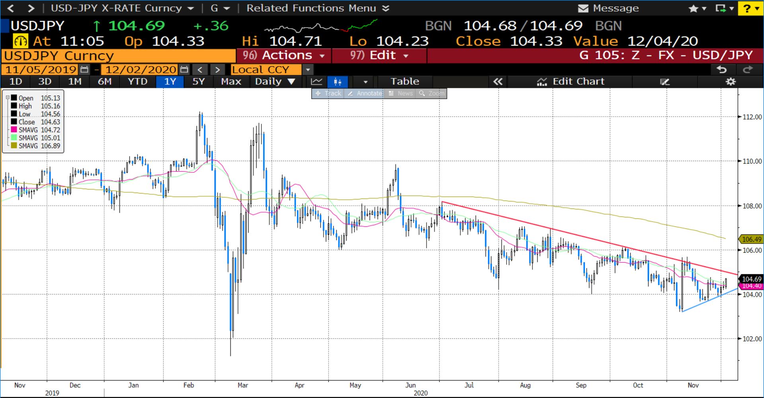Open the chart type options dropdown arrow
The height and width of the screenshot is (398, 764).
click(365, 82)
